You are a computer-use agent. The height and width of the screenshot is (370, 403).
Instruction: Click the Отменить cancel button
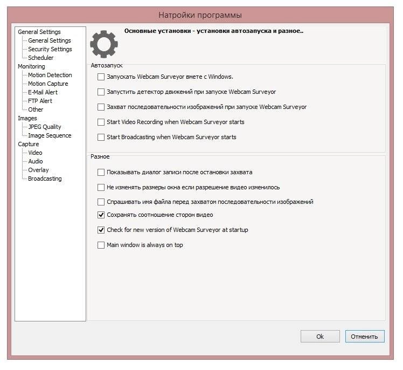tap(364, 337)
